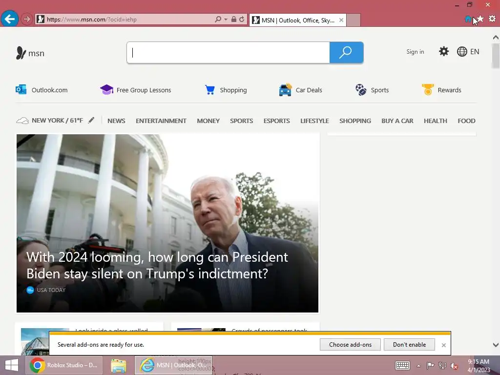Open the NEWS section
Image resolution: width=500 pixels, height=375 pixels.
116,121
